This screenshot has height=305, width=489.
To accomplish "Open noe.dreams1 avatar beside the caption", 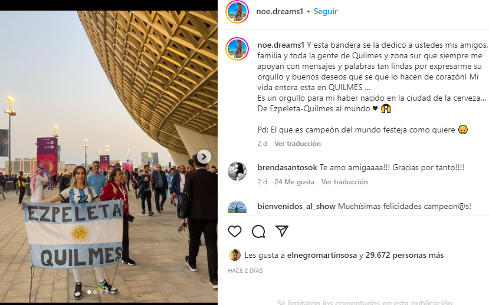I will [237, 49].
